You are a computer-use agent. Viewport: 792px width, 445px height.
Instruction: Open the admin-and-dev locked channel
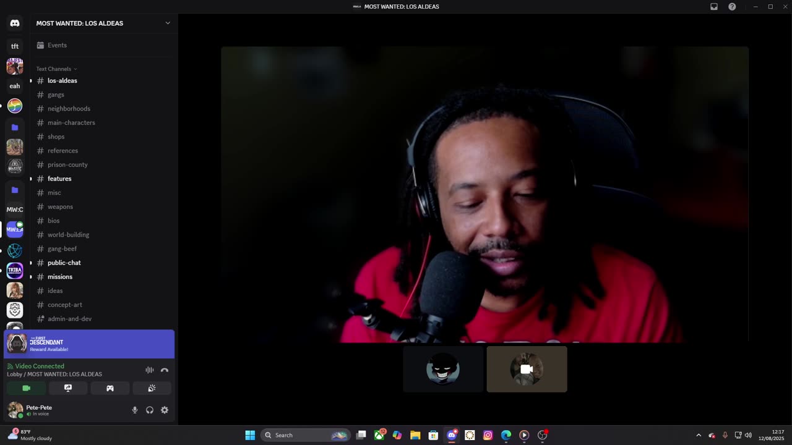(x=103, y=319)
